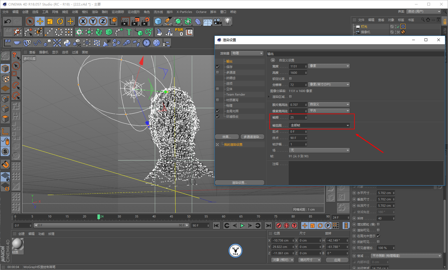The image size is (448, 270).
Task: Select the Rotate tool
Action: (x=60, y=21)
